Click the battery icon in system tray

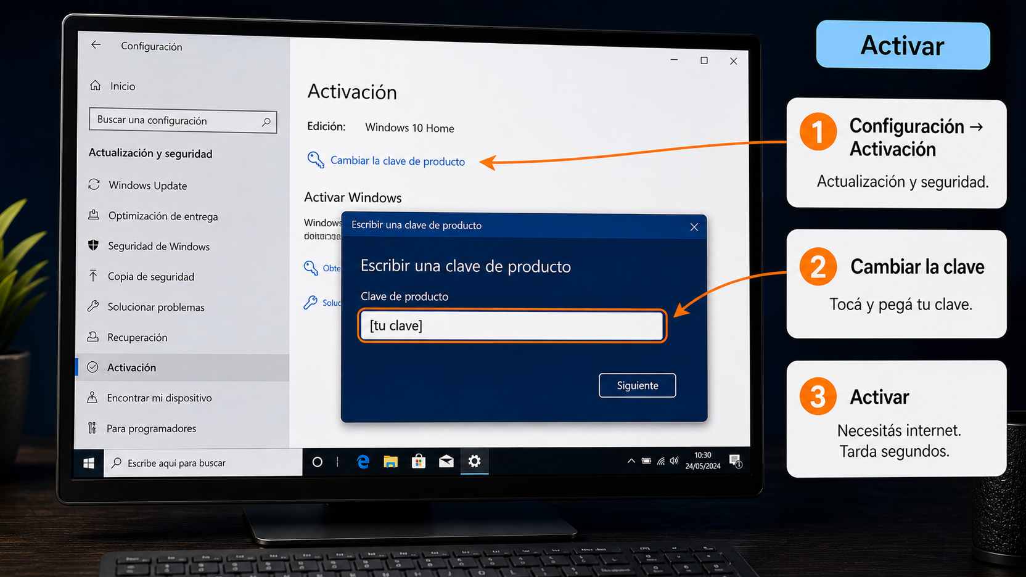pos(646,460)
